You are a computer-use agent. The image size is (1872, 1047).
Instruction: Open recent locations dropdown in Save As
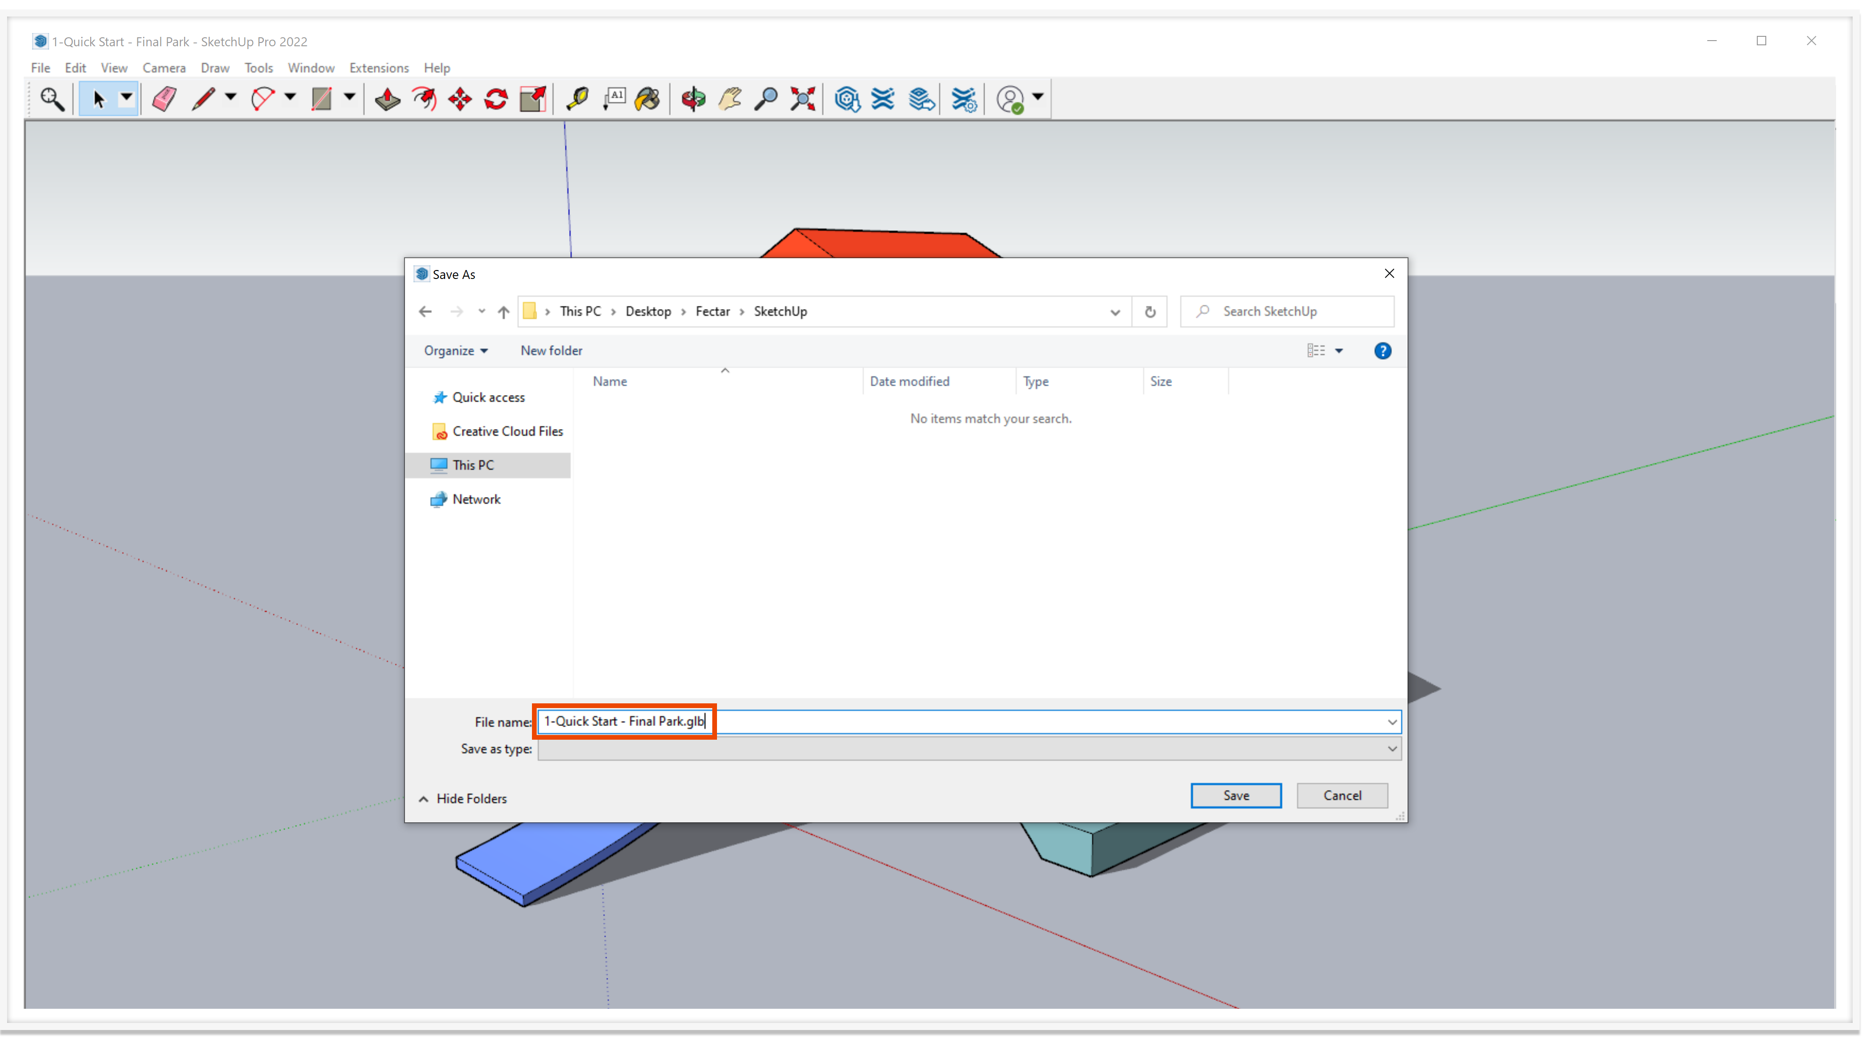click(x=482, y=312)
